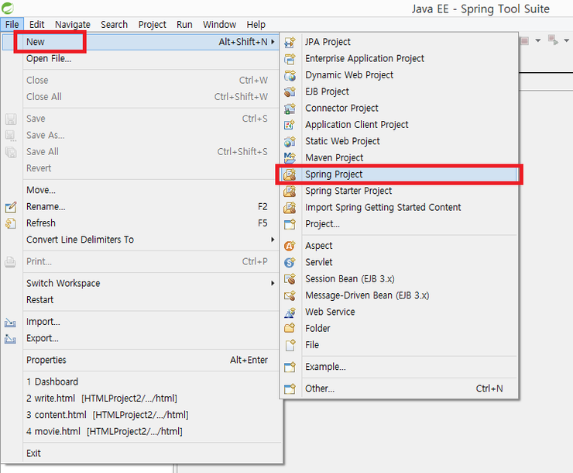Click Exit in the File menu
573x473 pixels.
pos(33,453)
